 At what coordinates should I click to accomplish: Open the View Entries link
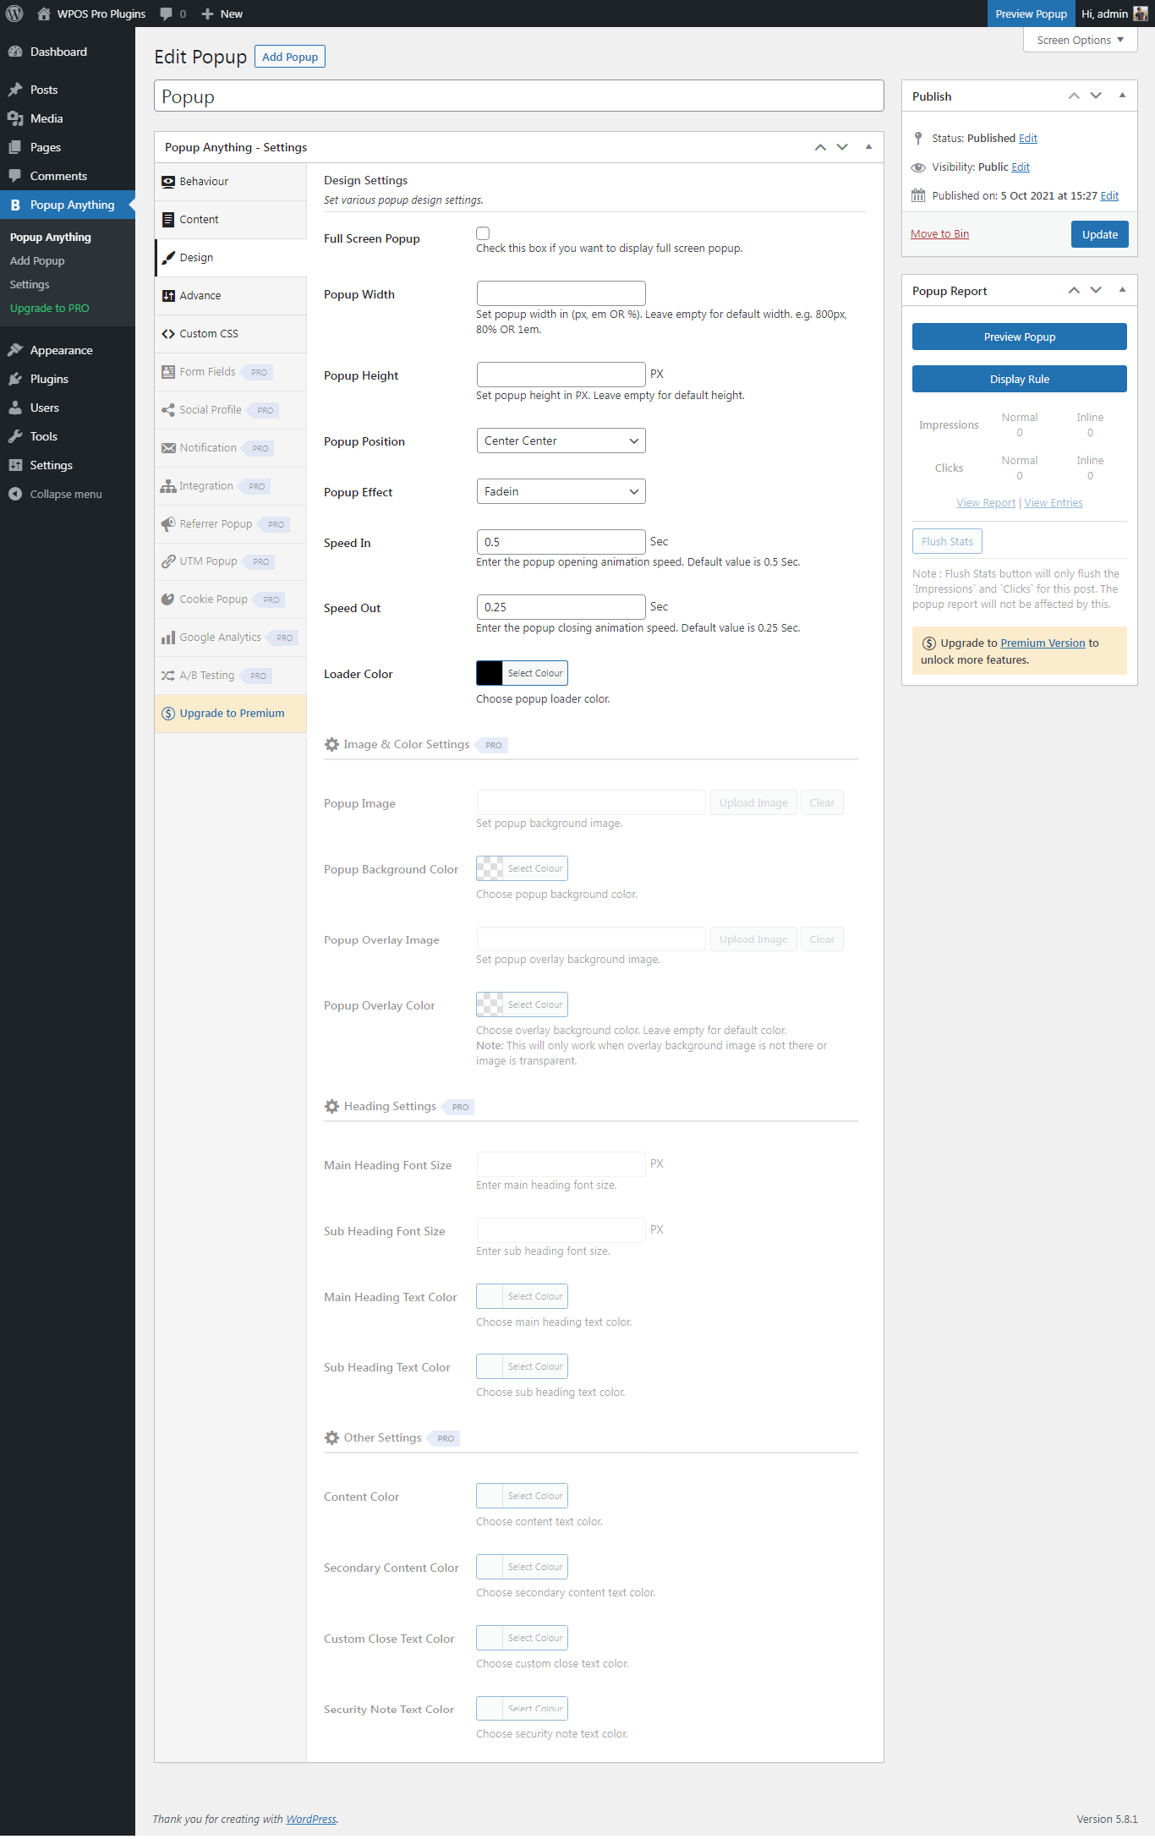click(x=1053, y=503)
